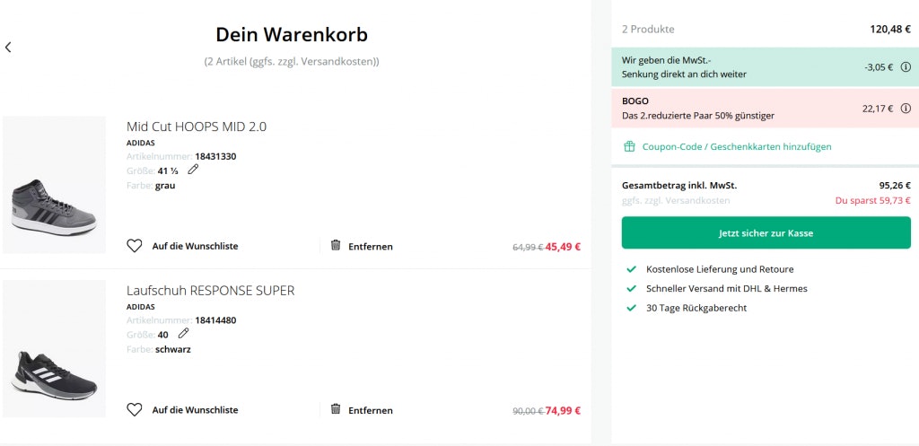The width and height of the screenshot is (919, 446).
Task: Click the grey HOOPS MID shoe thumbnail
Action: (54, 186)
